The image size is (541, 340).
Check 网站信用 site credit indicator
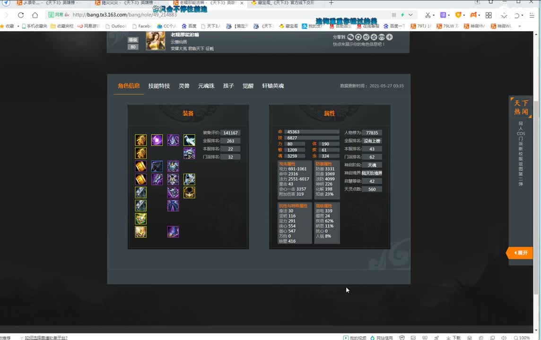tap(382, 338)
